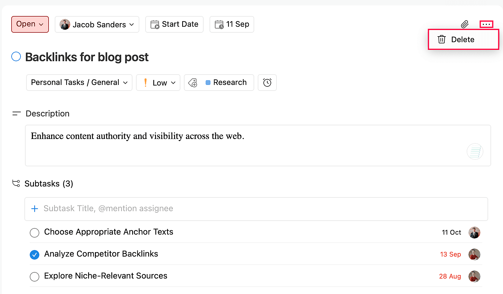
Task: Select Delete from the options menu
Action: tap(463, 39)
